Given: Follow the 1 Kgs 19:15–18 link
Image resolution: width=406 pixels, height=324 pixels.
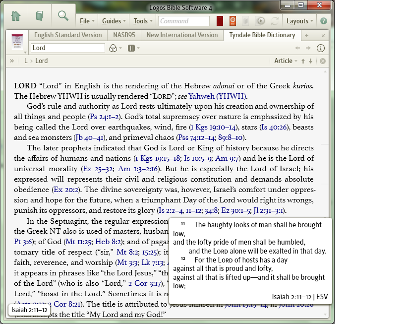Looking at the screenshot, I should 158,158.
